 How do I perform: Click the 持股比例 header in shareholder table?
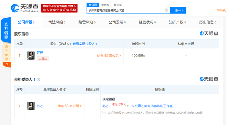click(x=138, y=44)
